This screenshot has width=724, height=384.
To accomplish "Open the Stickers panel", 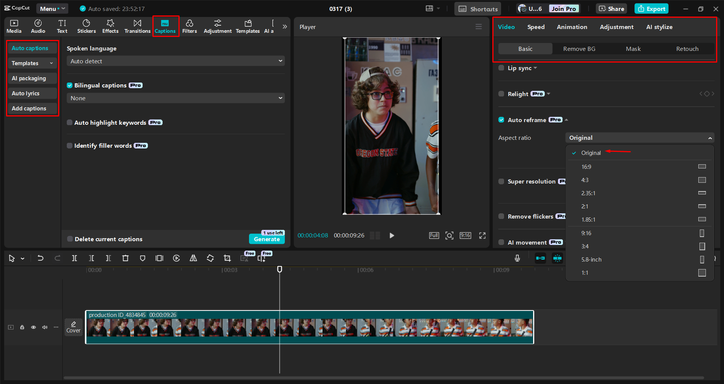I will 86,26.
